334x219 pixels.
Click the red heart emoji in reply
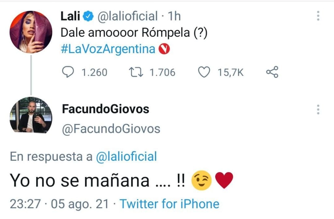(x=224, y=181)
